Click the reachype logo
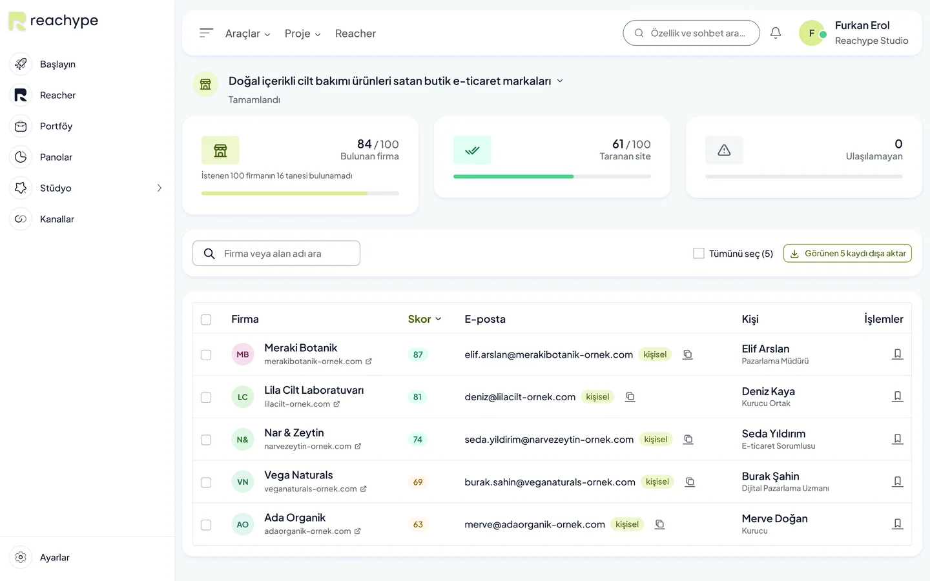The image size is (930, 581). (53, 21)
